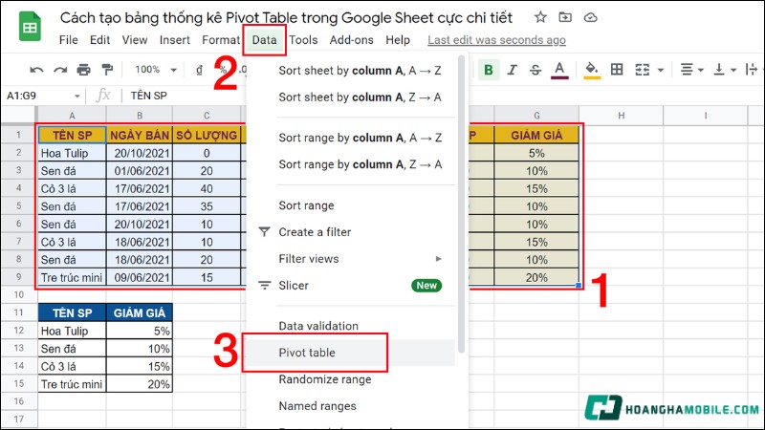The width and height of the screenshot is (765, 430).
Task: Toggle italic formatting
Action: pyautogui.click(x=512, y=70)
